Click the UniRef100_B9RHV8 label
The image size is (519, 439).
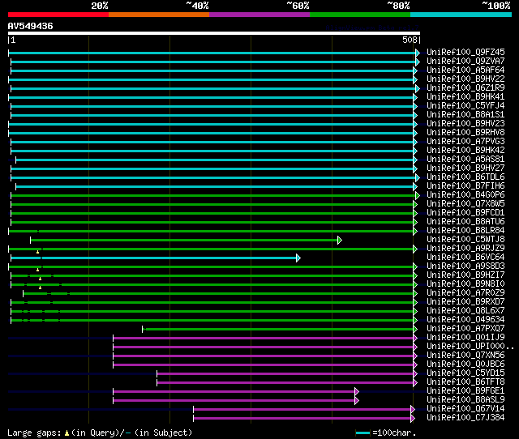click(465, 133)
